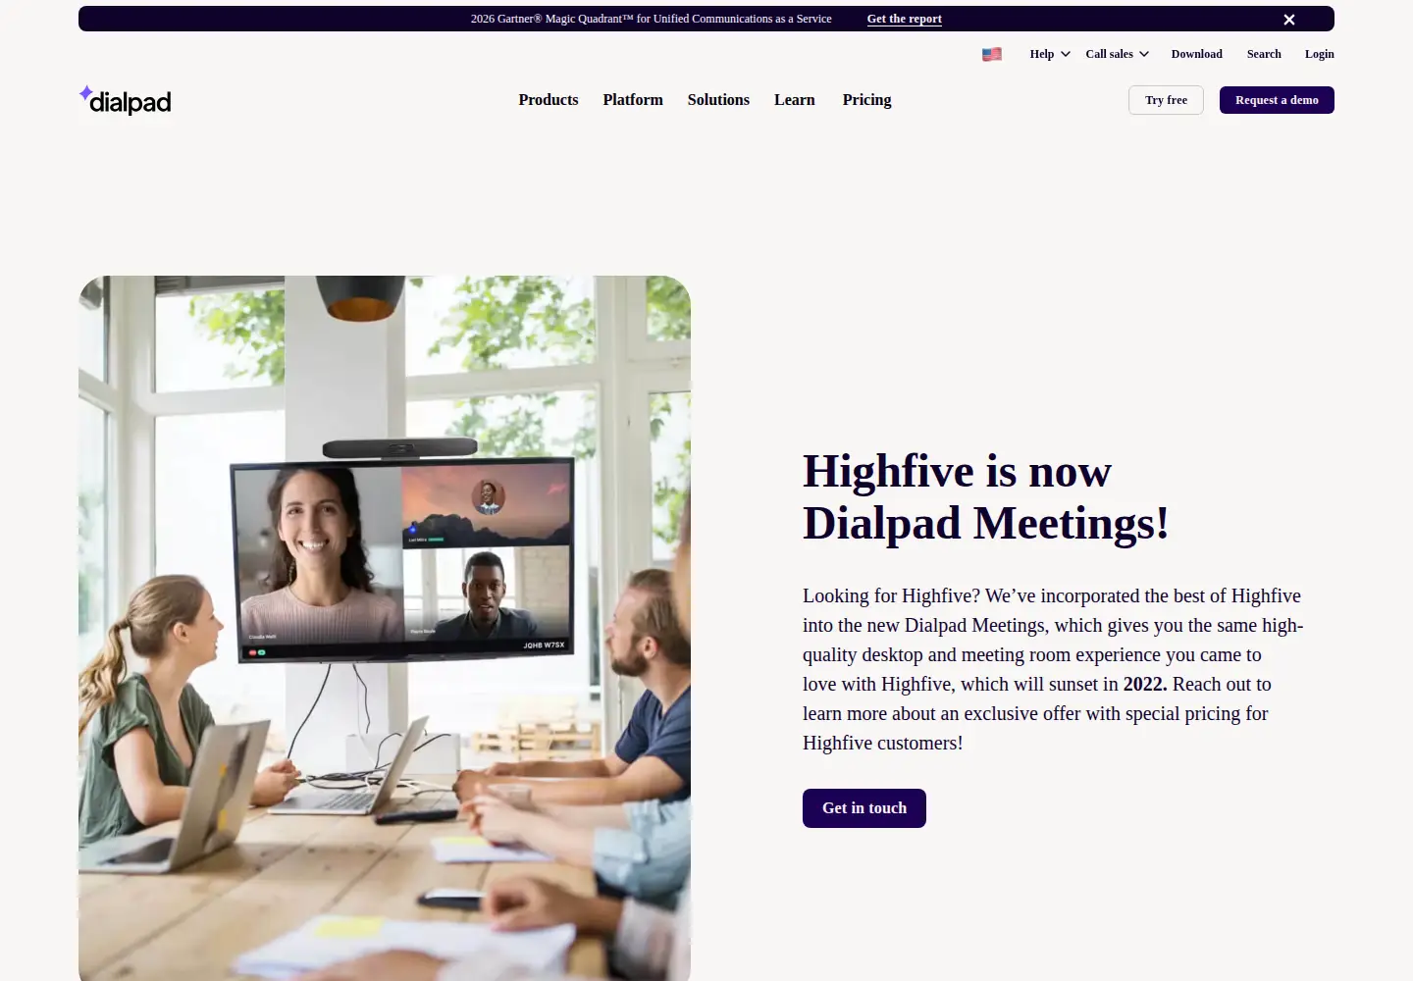Open the Products menu
The height and width of the screenshot is (981, 1413).
point(549,100)
